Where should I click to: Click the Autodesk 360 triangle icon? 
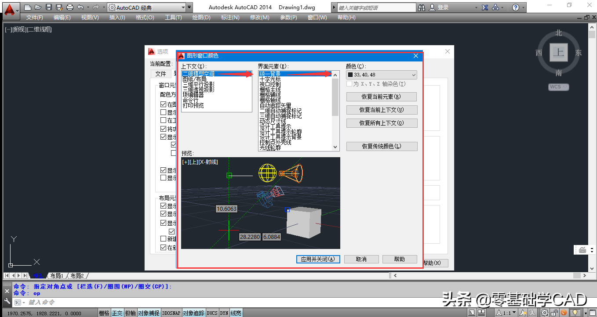tap(495, 7)
